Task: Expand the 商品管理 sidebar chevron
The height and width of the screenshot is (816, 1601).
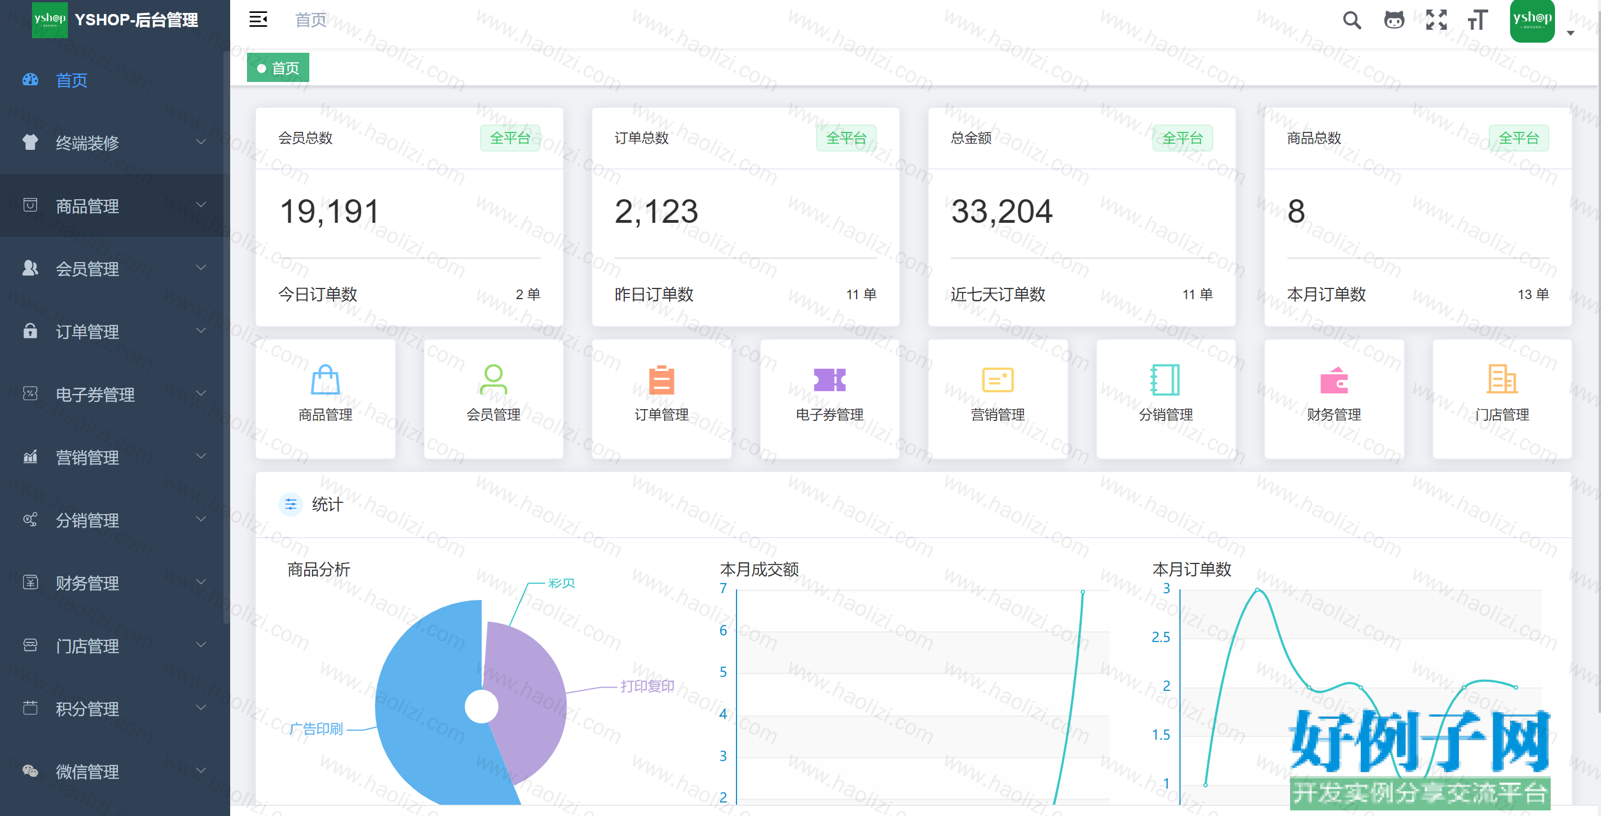Action: tap(201, 205)
